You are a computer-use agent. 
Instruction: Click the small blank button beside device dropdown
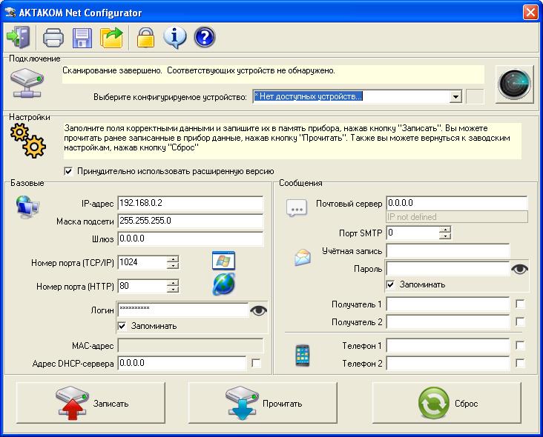tap(475, 96)
